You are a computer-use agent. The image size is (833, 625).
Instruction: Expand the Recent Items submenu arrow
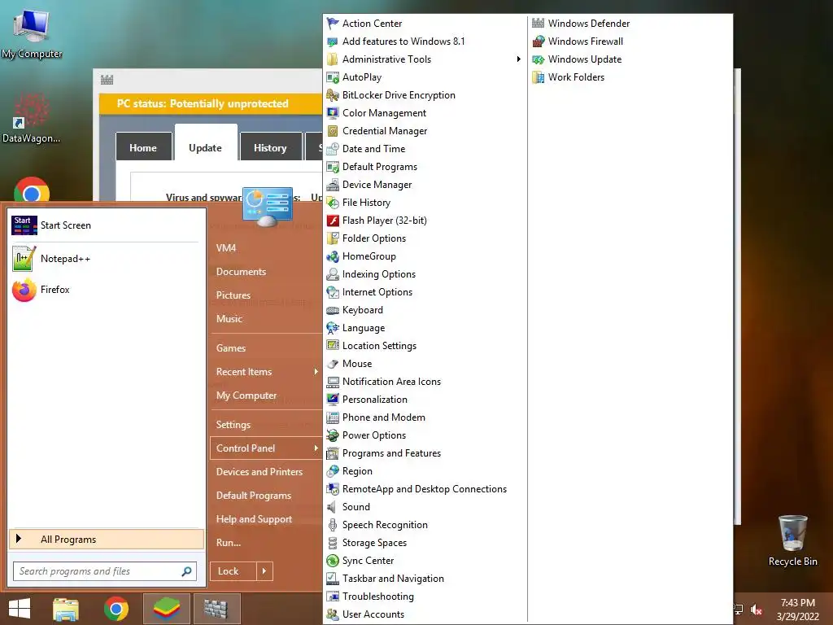[x=316, y=372]
